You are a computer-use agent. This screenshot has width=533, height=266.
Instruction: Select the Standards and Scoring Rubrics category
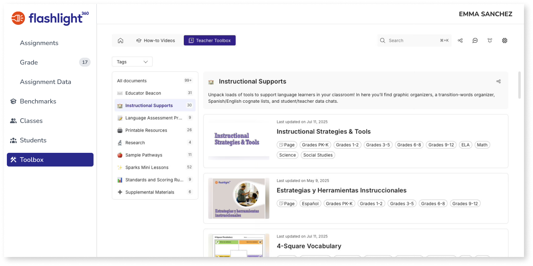click(x=155, y=180)
